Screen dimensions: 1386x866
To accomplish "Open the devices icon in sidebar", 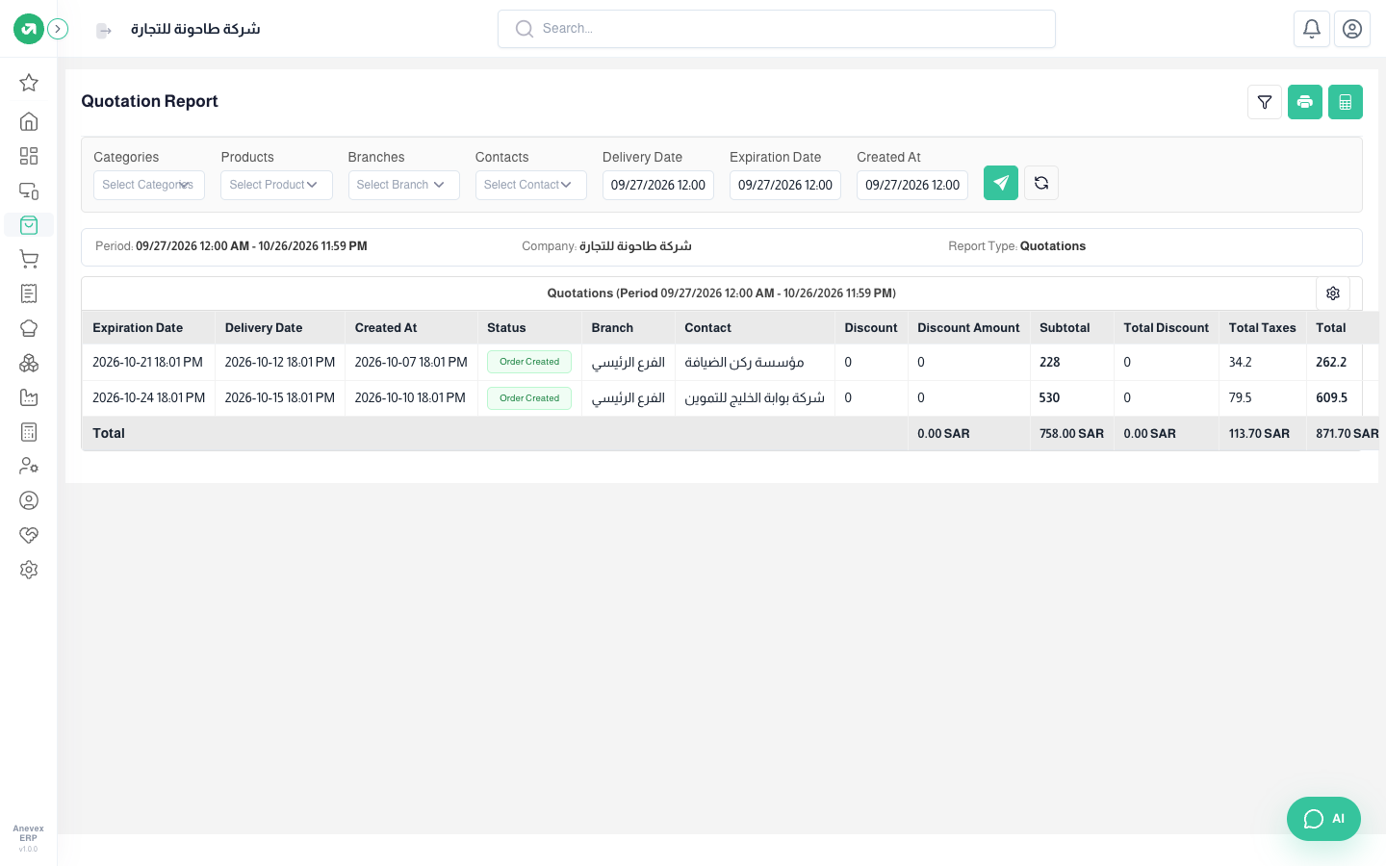I will click(x=29, y=191).
